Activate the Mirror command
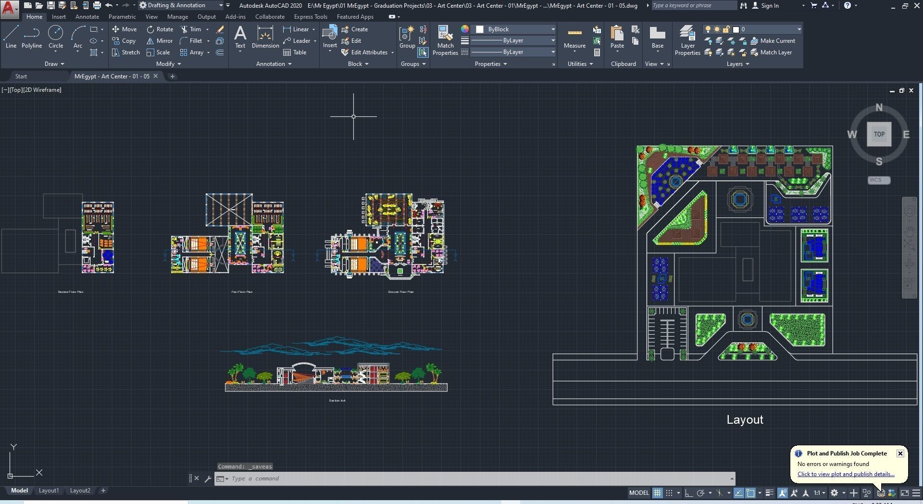Screen dimensions: 923x504 (x=160, y=41)
